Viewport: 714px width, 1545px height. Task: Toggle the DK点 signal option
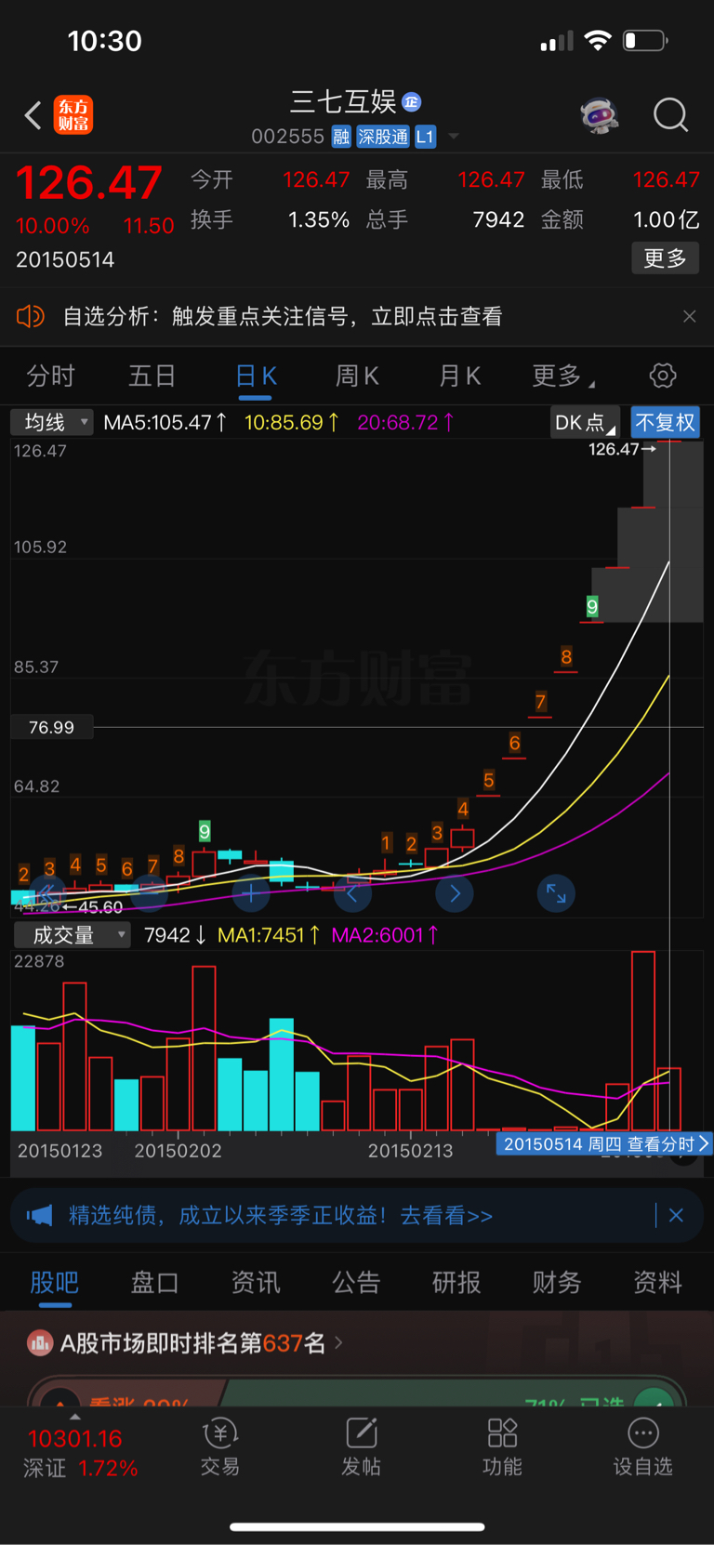point(584,423)
